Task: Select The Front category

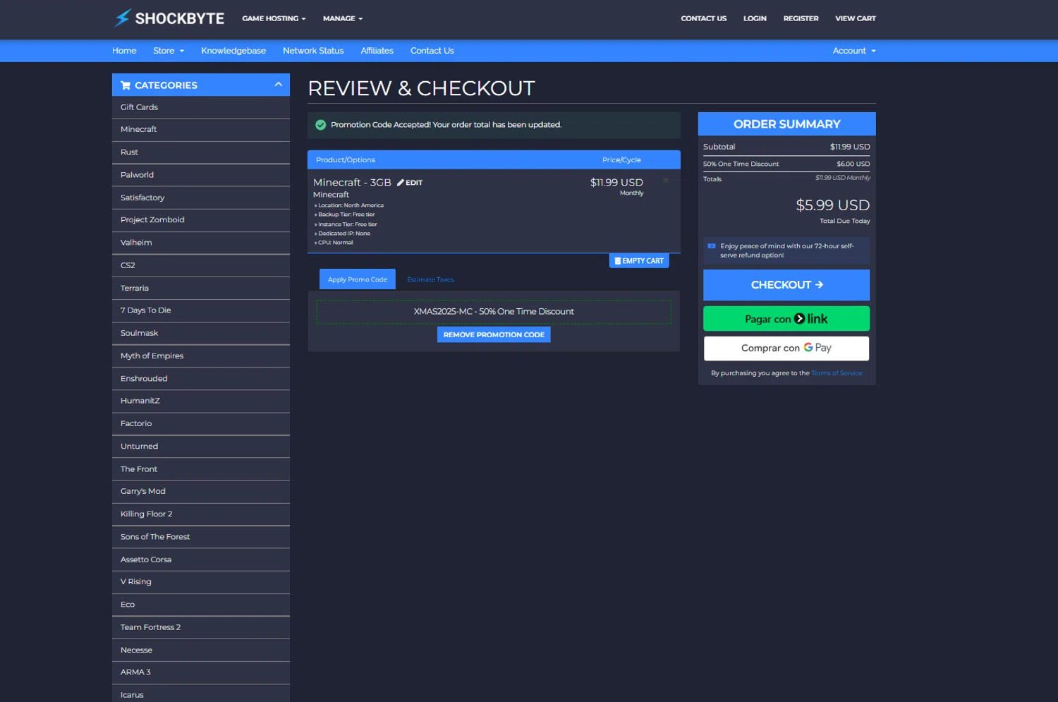Action: [x=201, y=468]
